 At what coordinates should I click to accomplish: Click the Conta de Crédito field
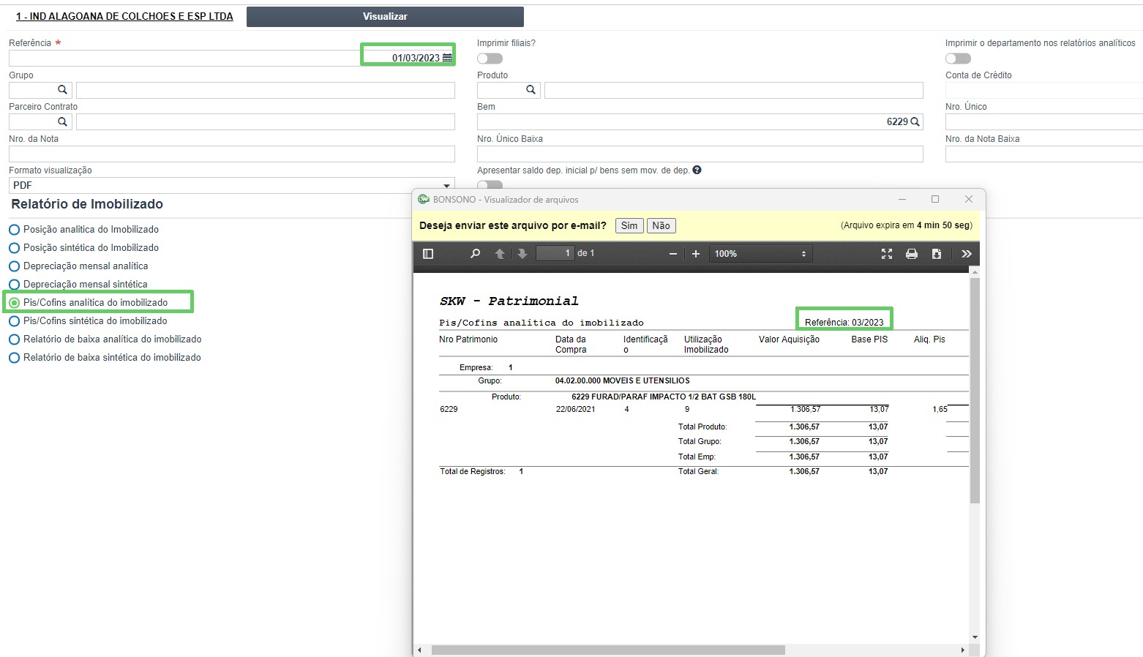click(x=1044, y=90)
